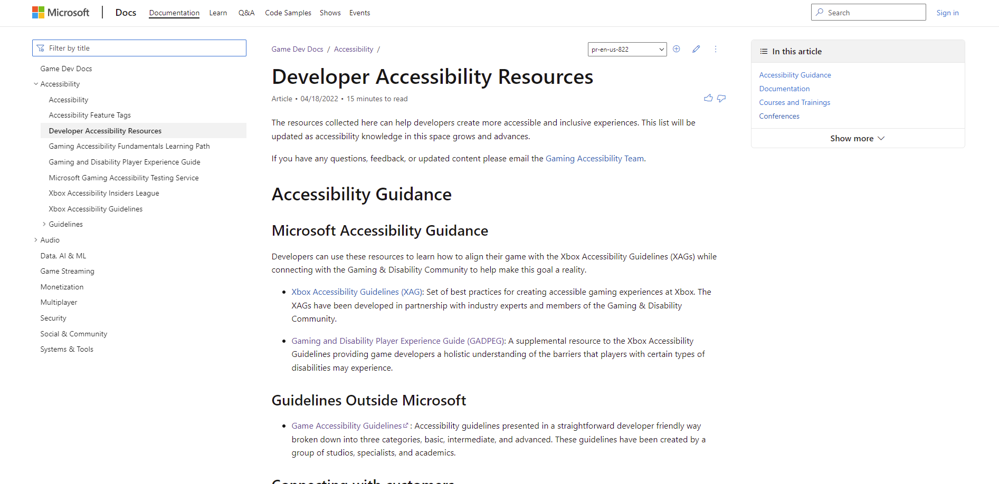Open the Learn menu item
The height and width of the screenshot is (484, 999).
click(x=218, y=13)
